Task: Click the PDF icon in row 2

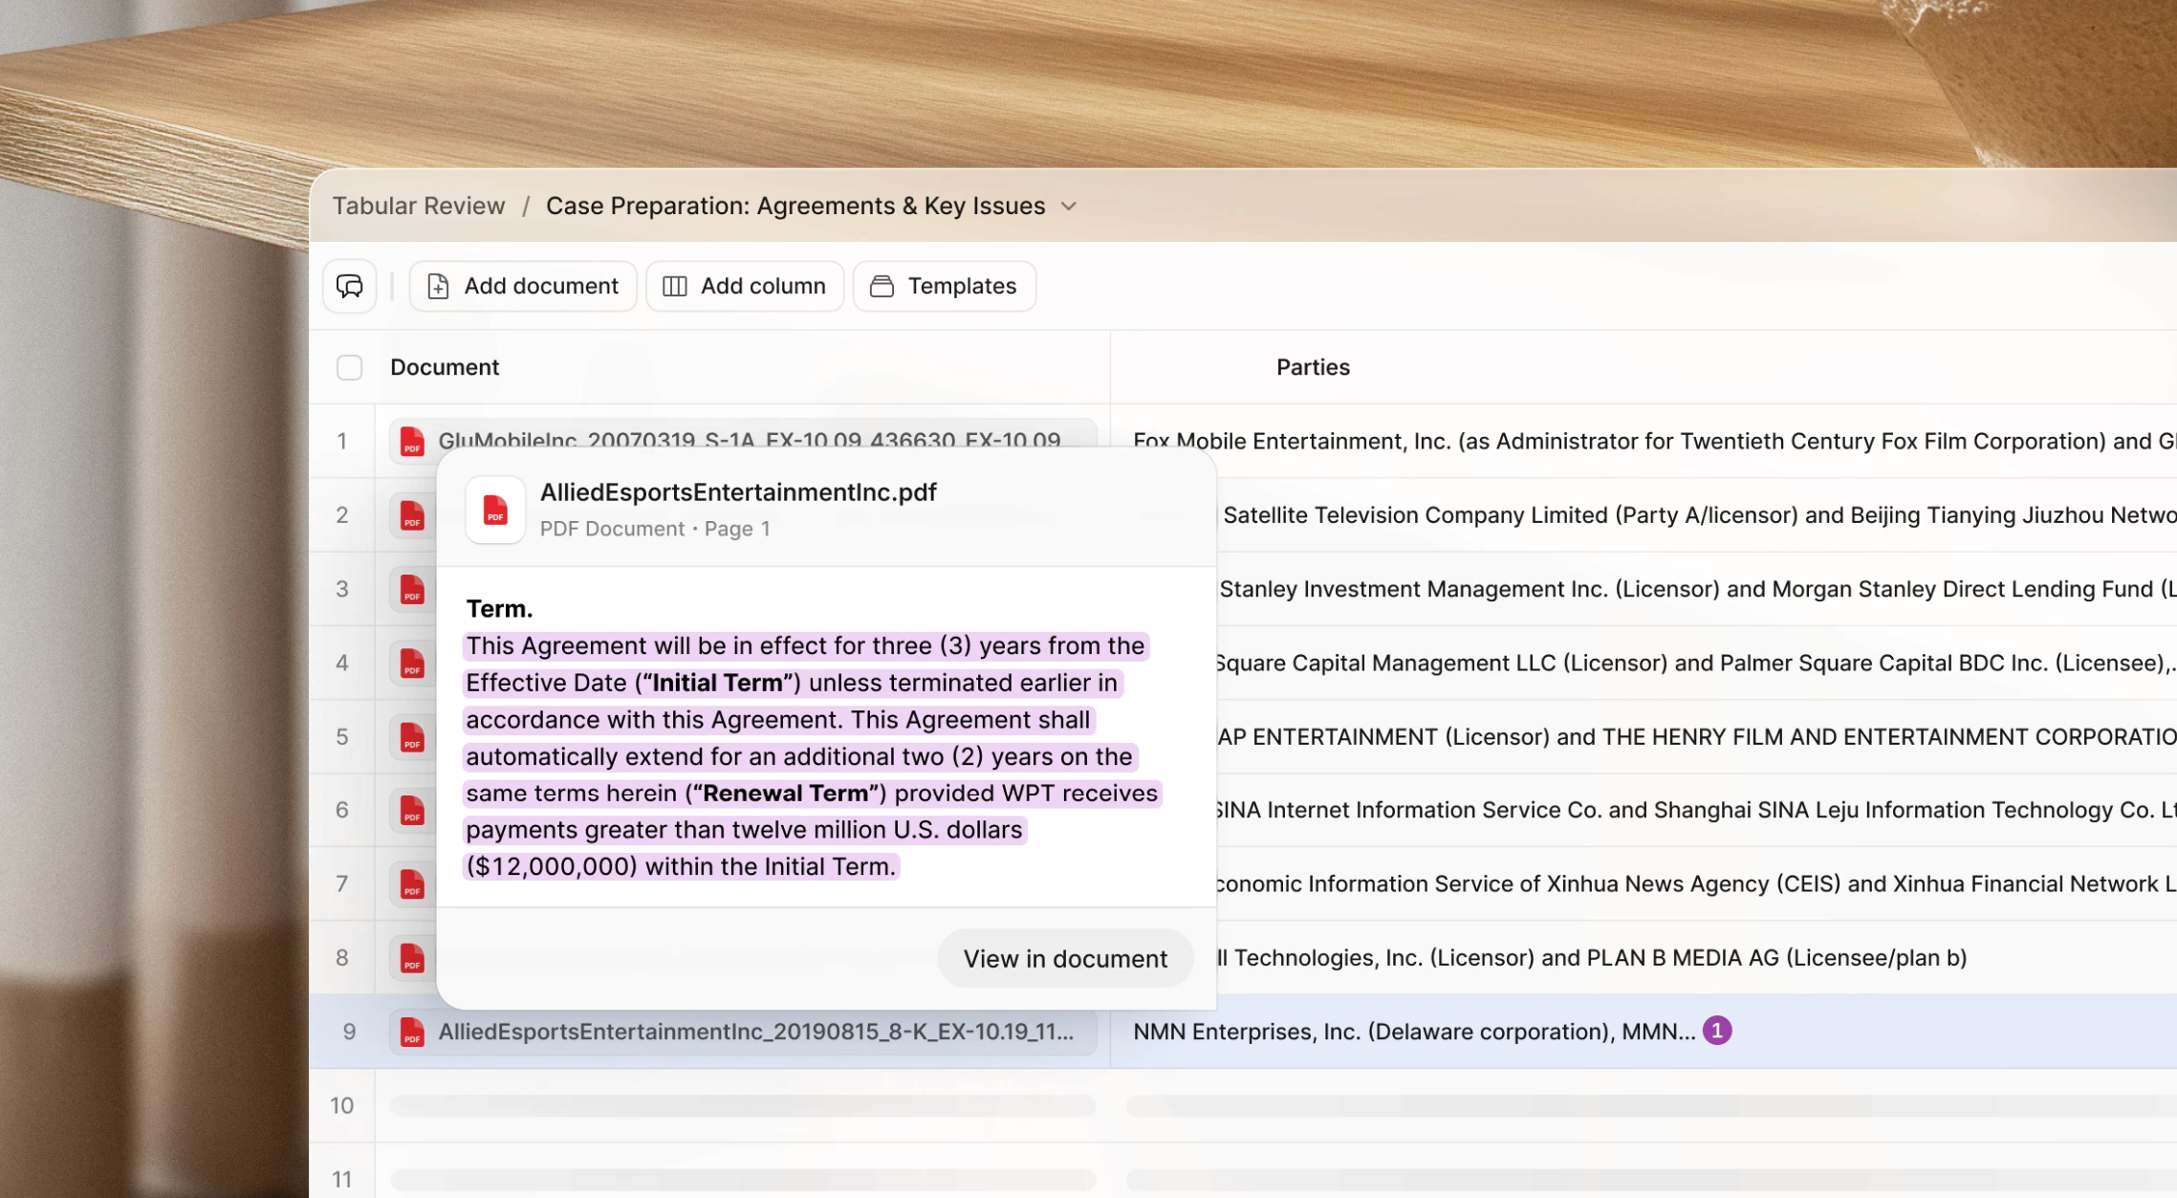Action: coord(412,515)
